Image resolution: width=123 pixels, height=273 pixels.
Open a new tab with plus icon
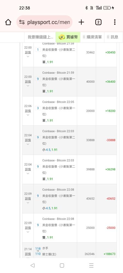pos(81,22)
